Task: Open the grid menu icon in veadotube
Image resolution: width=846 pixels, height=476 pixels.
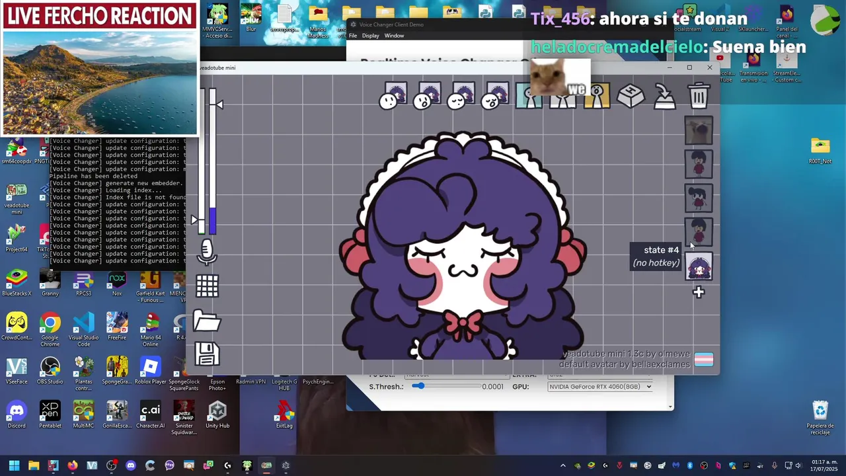Action: coord(207,286)
